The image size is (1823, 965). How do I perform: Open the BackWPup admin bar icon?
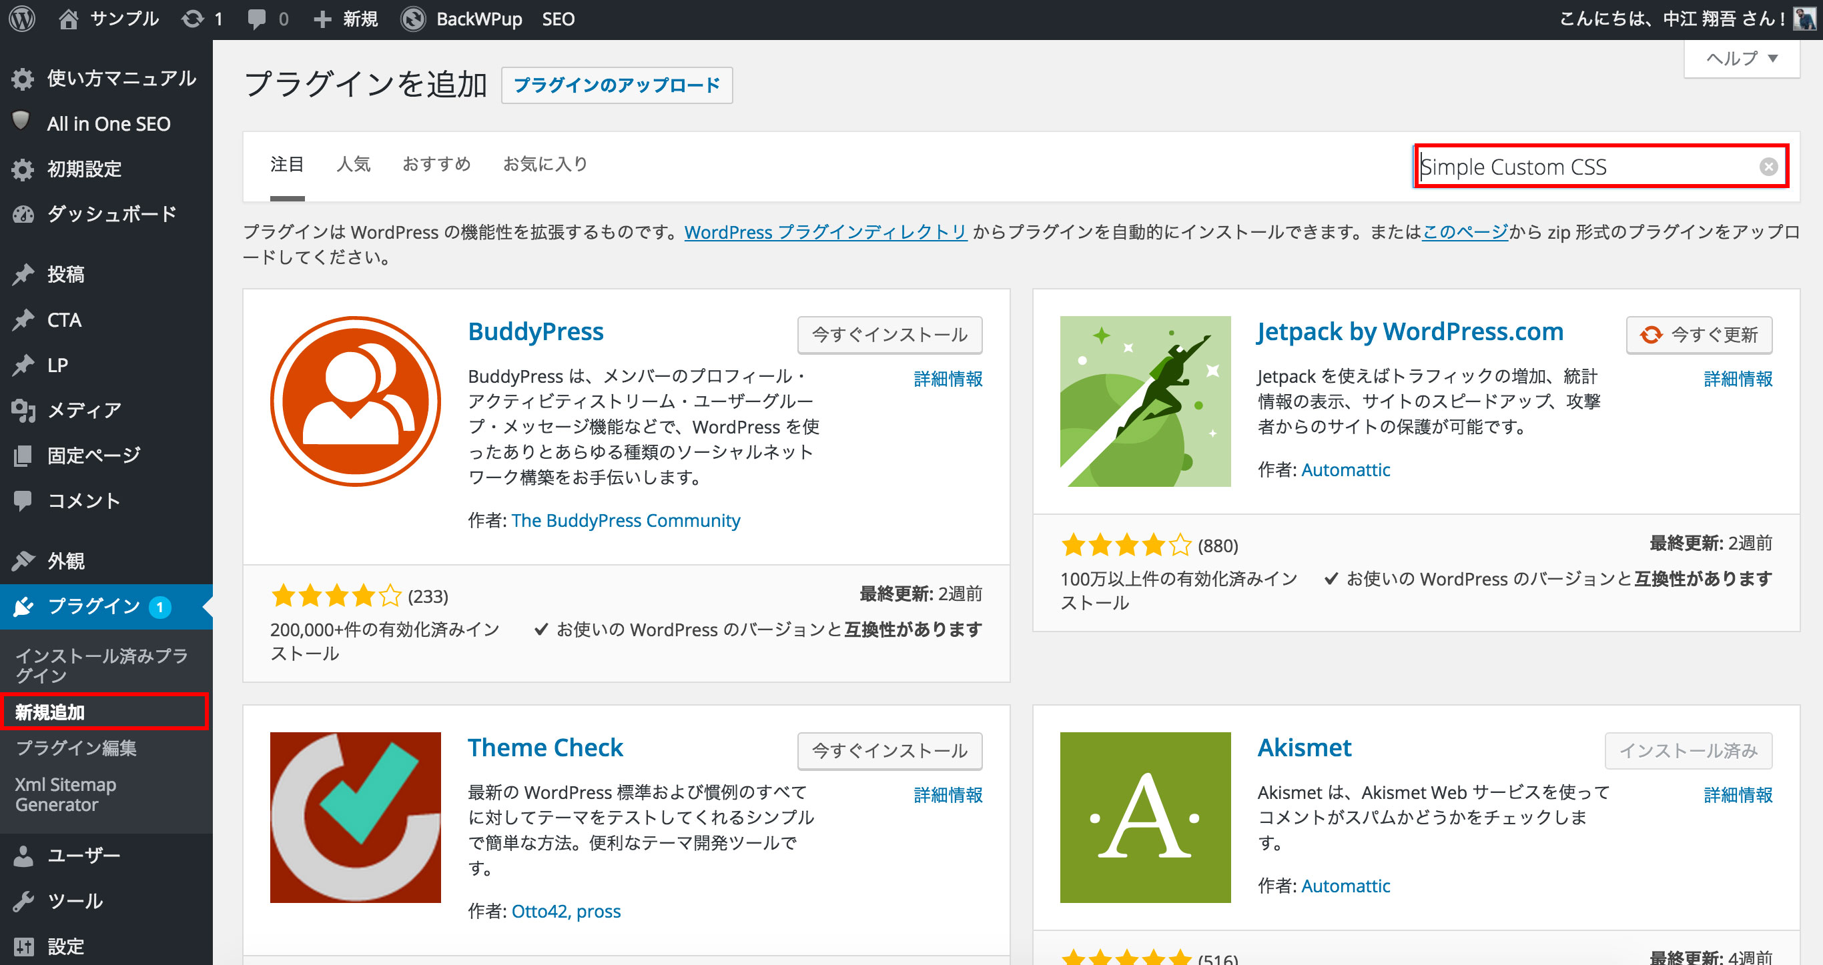point(413,19)
